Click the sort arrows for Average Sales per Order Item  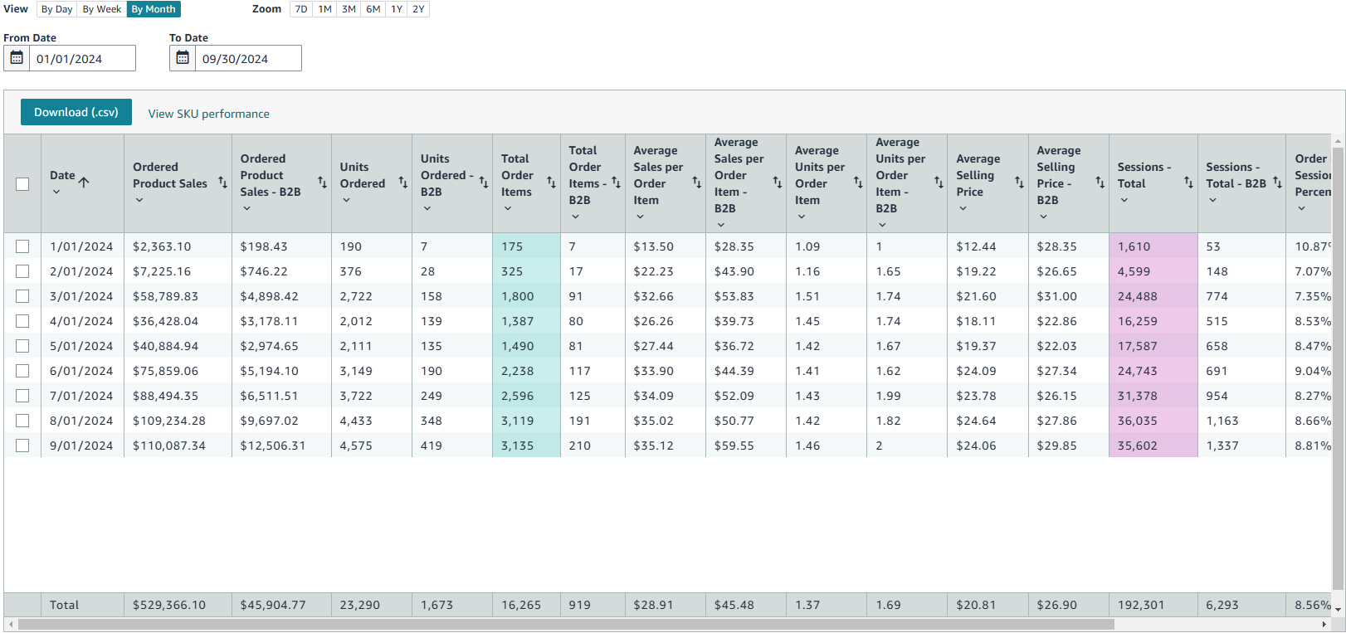[697, 183]
